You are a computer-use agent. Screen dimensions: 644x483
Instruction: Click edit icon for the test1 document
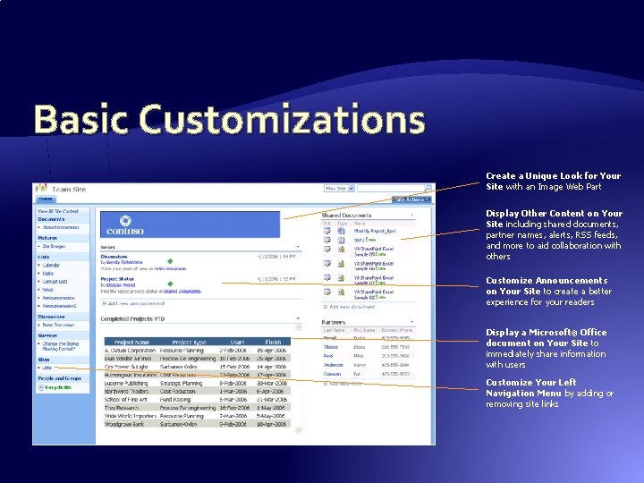tap(327, 240)
